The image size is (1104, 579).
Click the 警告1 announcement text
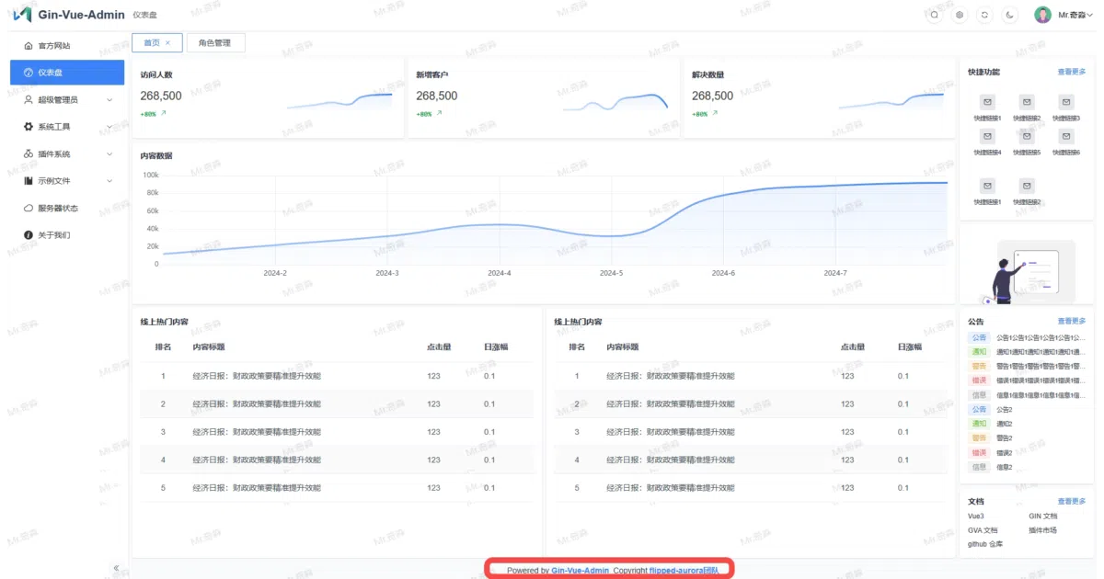pyautogui.click(x=1041, y=366)
